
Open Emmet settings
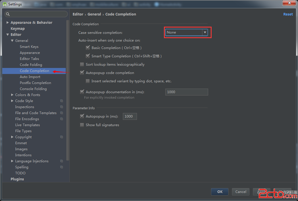pos(21,143)
